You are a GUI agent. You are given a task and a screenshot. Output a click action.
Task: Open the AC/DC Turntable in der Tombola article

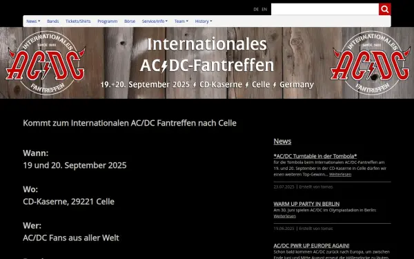click(315, 156)
